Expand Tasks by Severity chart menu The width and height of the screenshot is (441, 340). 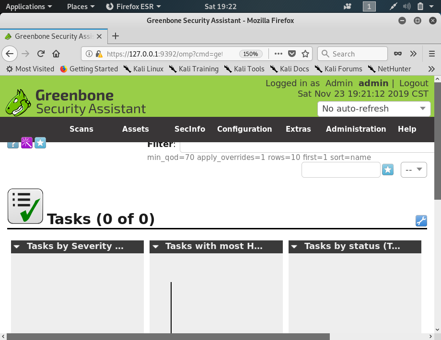click(x=17, y=247)
